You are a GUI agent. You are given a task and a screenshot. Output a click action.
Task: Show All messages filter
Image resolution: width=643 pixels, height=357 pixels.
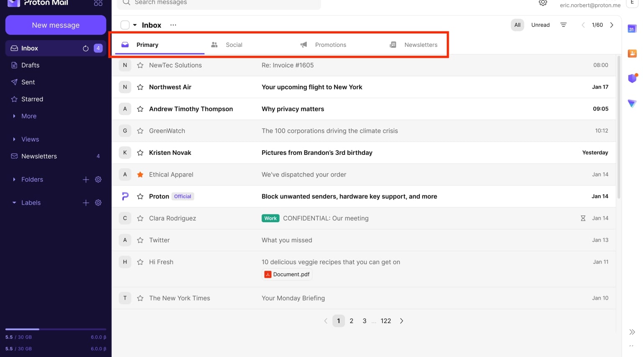click(517, 25)
